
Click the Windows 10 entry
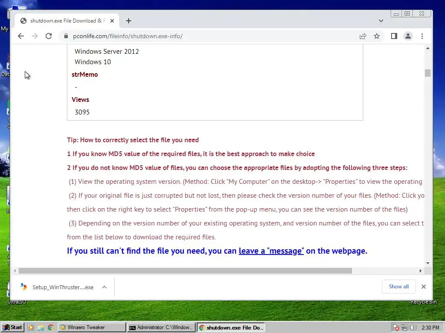93,62
